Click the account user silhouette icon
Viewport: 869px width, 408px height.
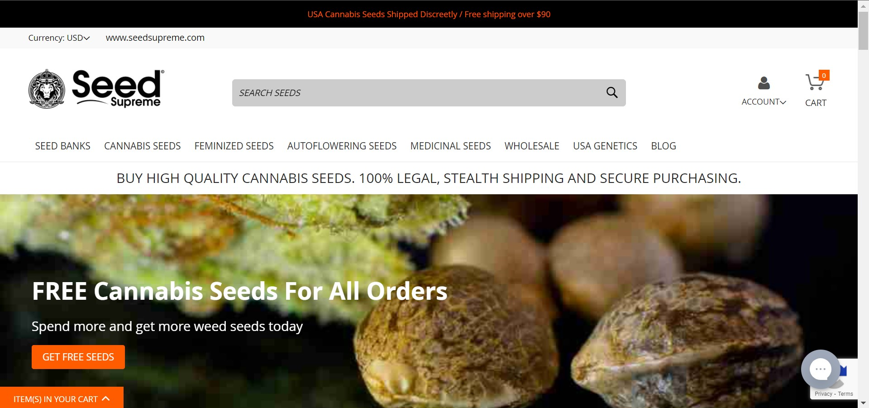pos(764,83)
